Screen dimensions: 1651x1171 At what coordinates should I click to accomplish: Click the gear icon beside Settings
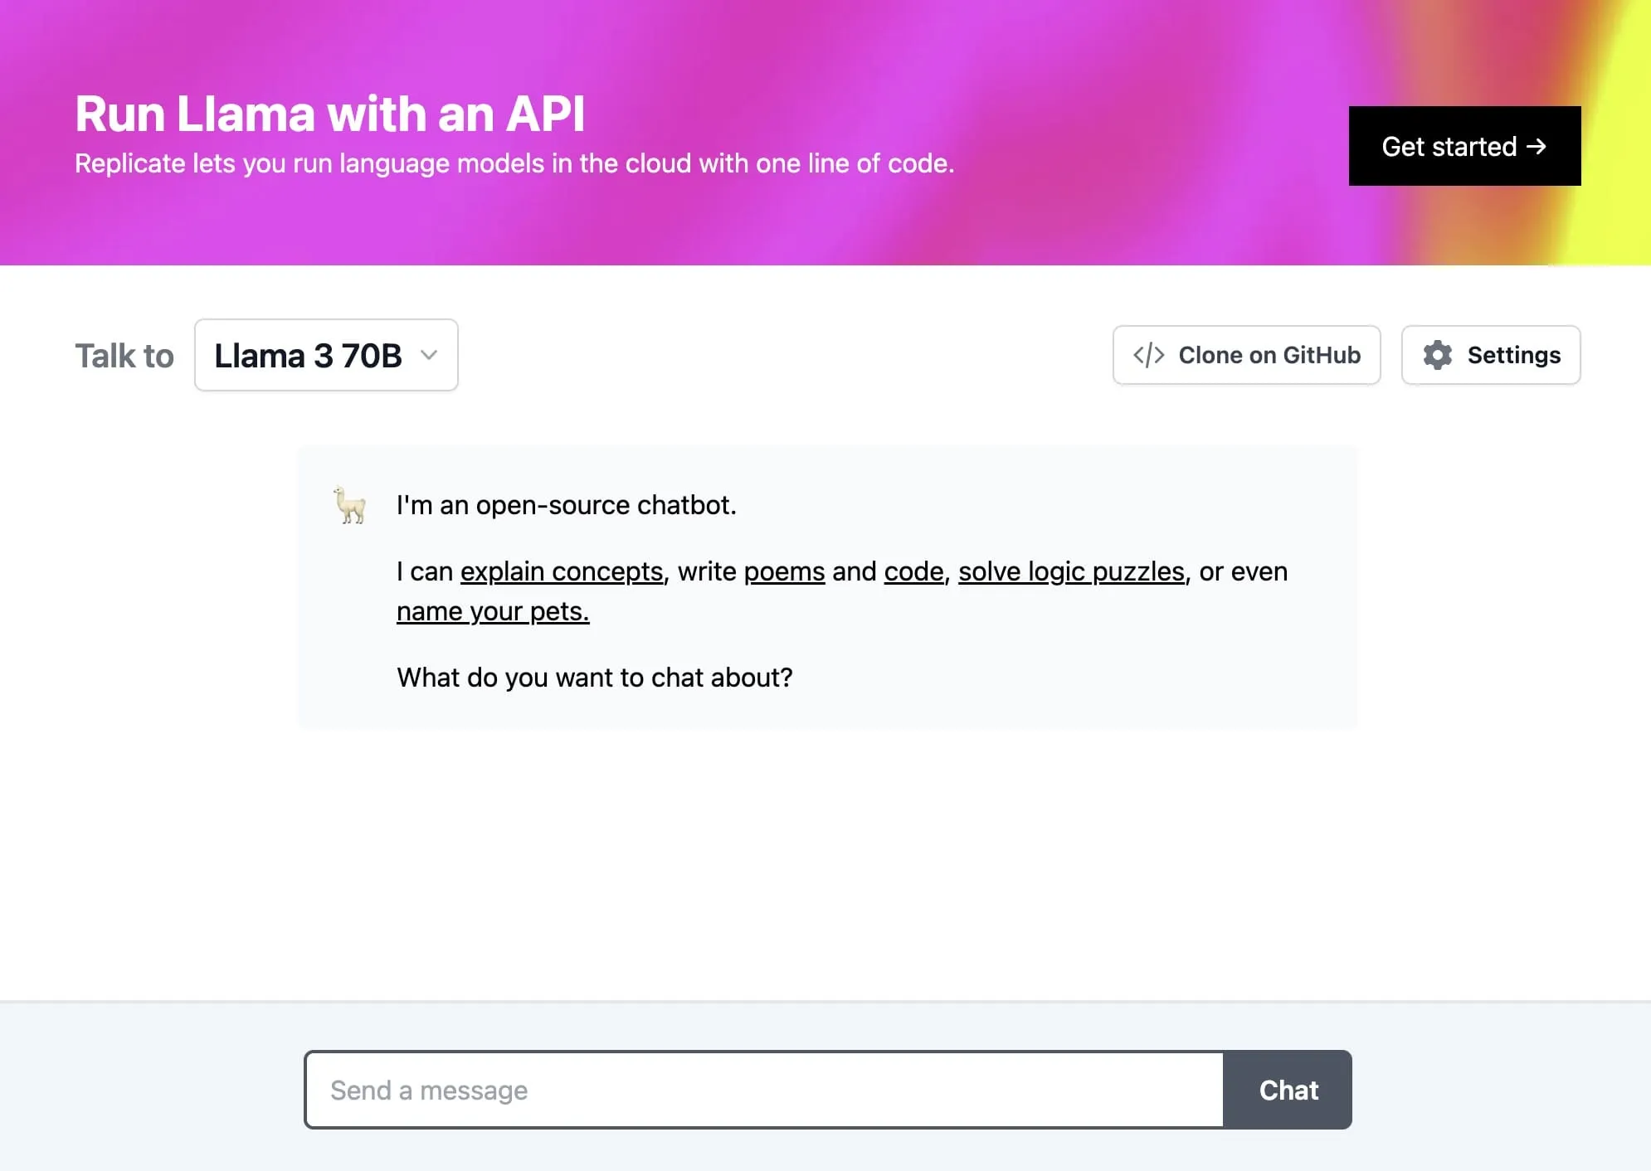1437,355
